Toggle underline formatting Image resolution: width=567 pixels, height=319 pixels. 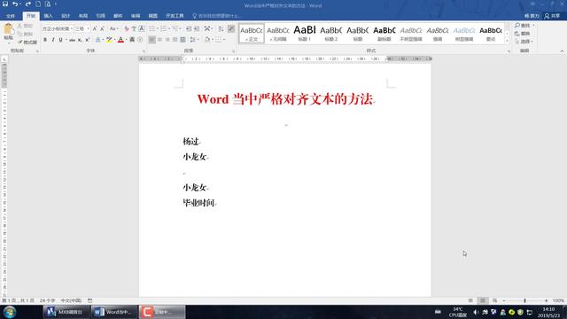pyautogui.click(x=60, y=40)
